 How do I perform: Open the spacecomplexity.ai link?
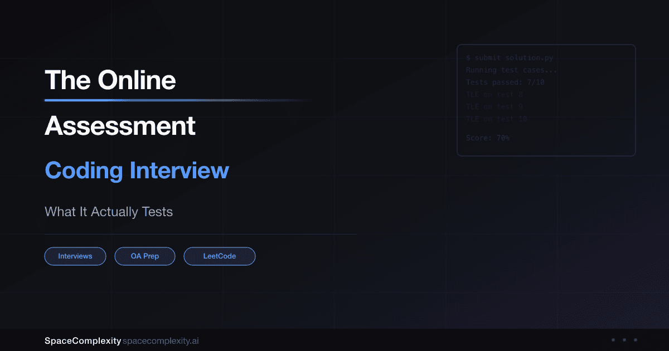click(161, 340)
